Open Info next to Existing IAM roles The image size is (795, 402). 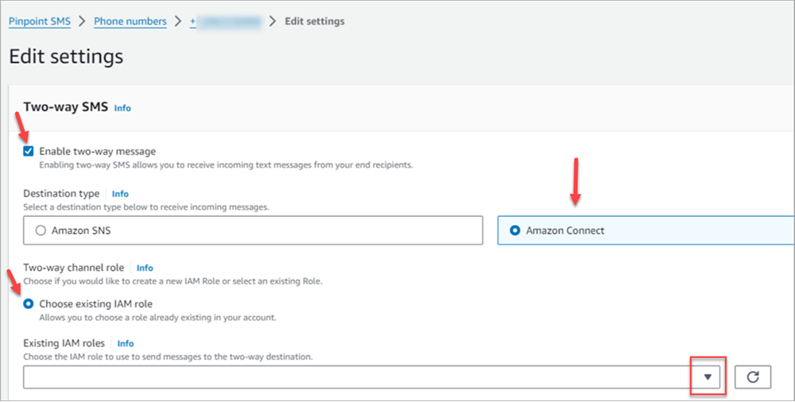click(x=126, y=343)
